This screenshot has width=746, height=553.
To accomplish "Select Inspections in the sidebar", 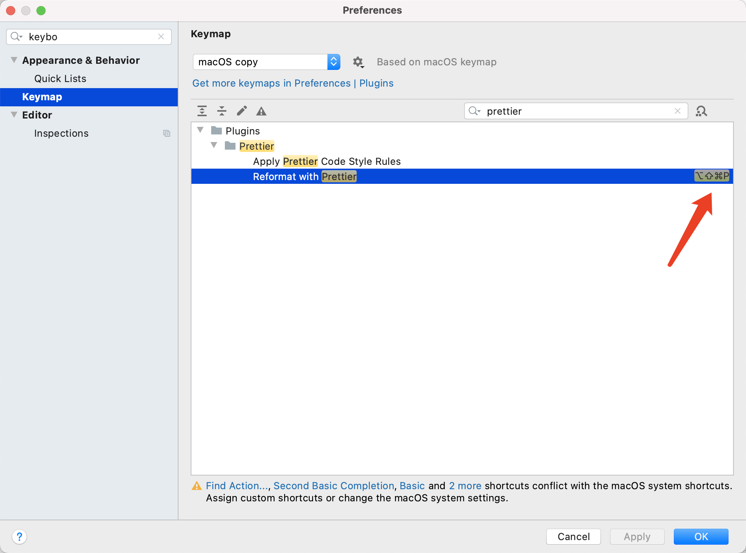I will (x=61, y=133).
